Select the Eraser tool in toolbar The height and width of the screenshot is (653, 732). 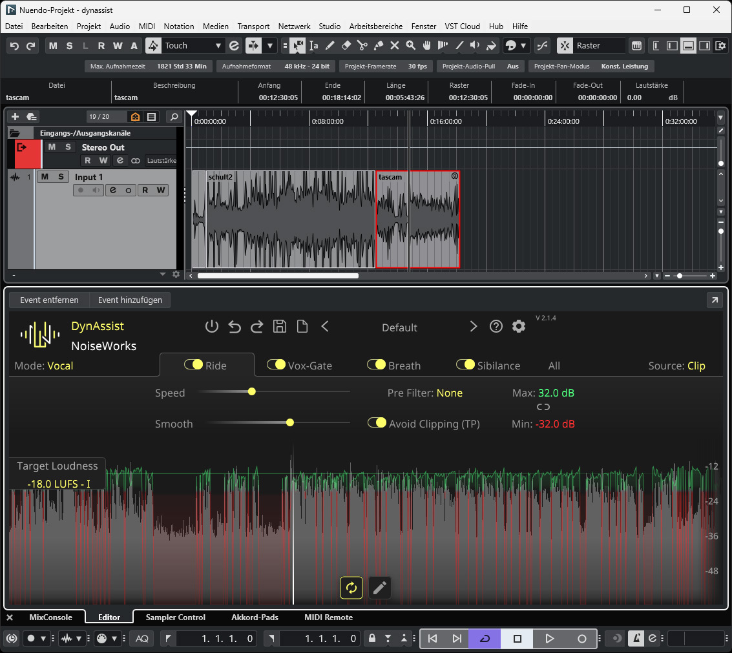346,46
